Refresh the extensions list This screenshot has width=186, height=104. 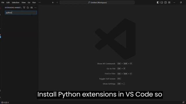[x=28, y=8]
